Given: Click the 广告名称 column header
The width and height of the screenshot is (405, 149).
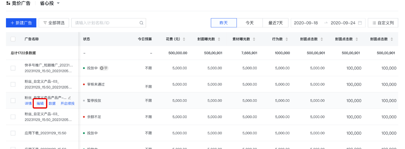Looking at the screenshot, I should coord(32,39).
